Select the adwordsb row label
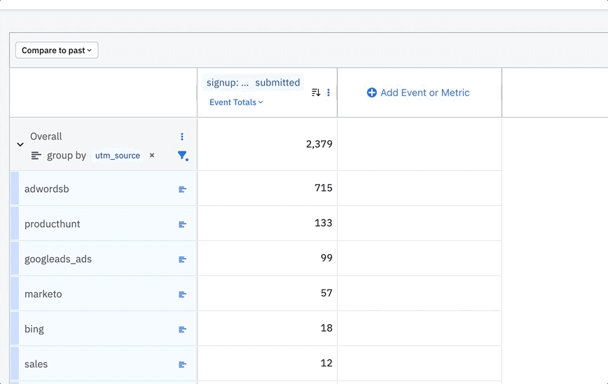Viewport: 608px width, 384px height. click(46, 189)
